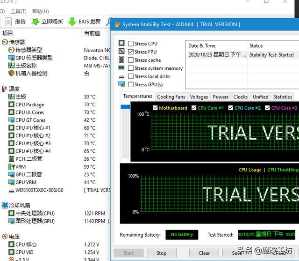
Task: Click the Buy Now green star icon
Action: (x=35, y=22)
